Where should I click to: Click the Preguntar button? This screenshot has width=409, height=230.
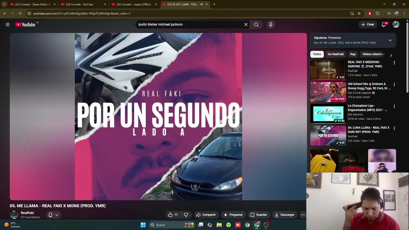[233, 215]
